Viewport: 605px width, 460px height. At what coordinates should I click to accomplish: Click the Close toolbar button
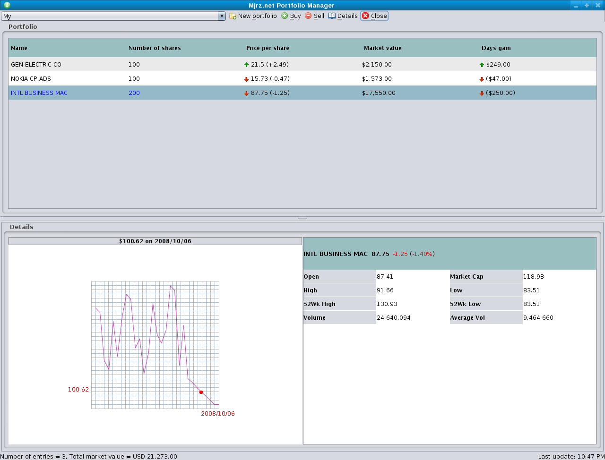pos(374,16)
